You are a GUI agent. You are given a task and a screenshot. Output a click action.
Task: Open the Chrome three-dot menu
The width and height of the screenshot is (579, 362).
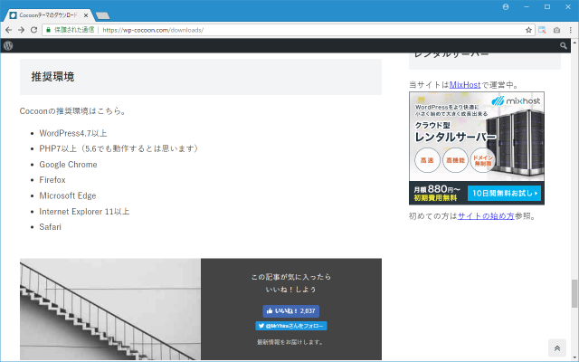pos(571,30)
